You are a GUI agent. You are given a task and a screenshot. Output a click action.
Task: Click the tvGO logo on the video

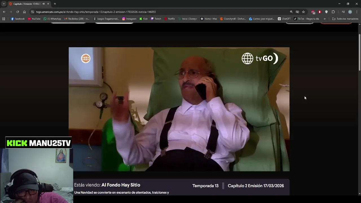260,58
